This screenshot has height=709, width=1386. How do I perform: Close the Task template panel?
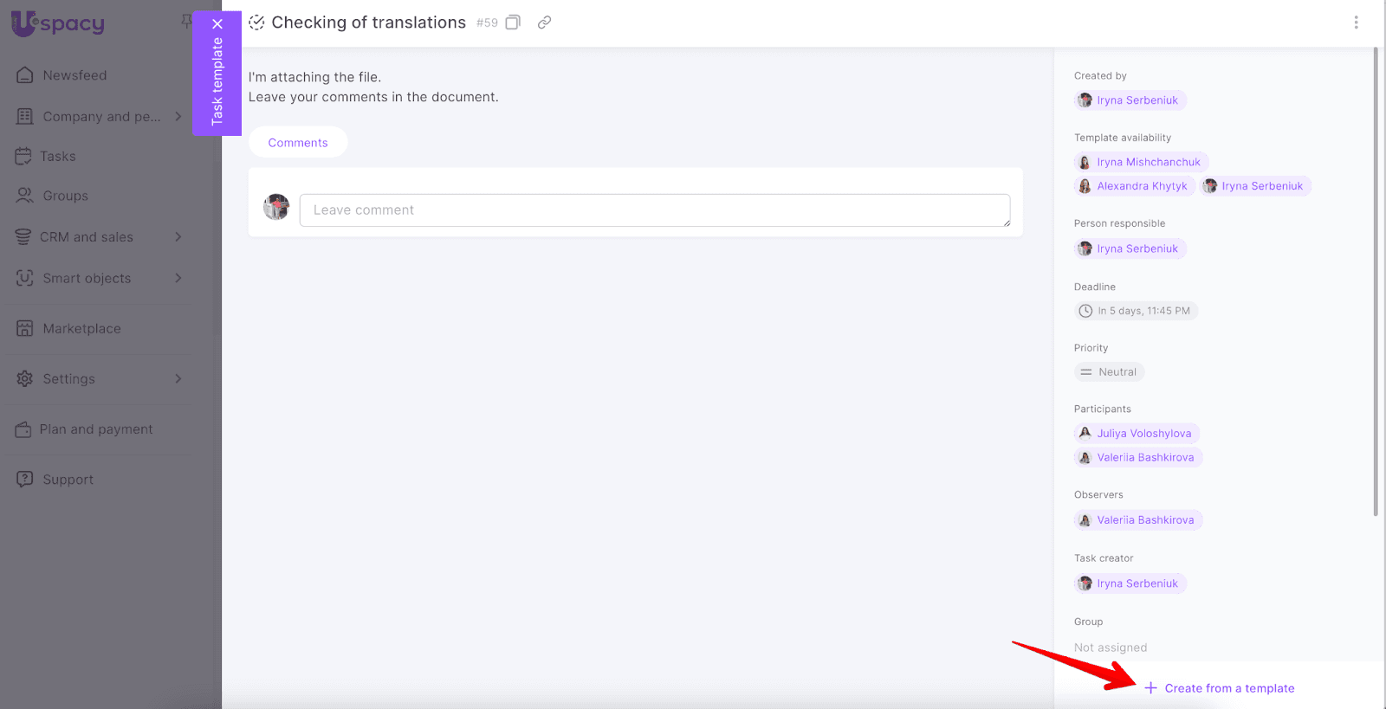(217, 24)
